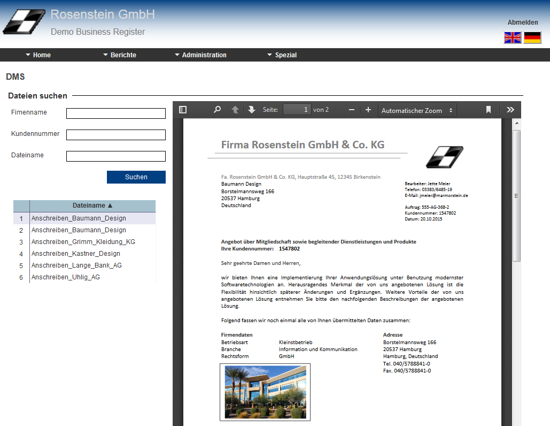This screenshot has height=426, width=550.
Task: Focus the Kundennummer input field
Action: click(x=116, y=135)
